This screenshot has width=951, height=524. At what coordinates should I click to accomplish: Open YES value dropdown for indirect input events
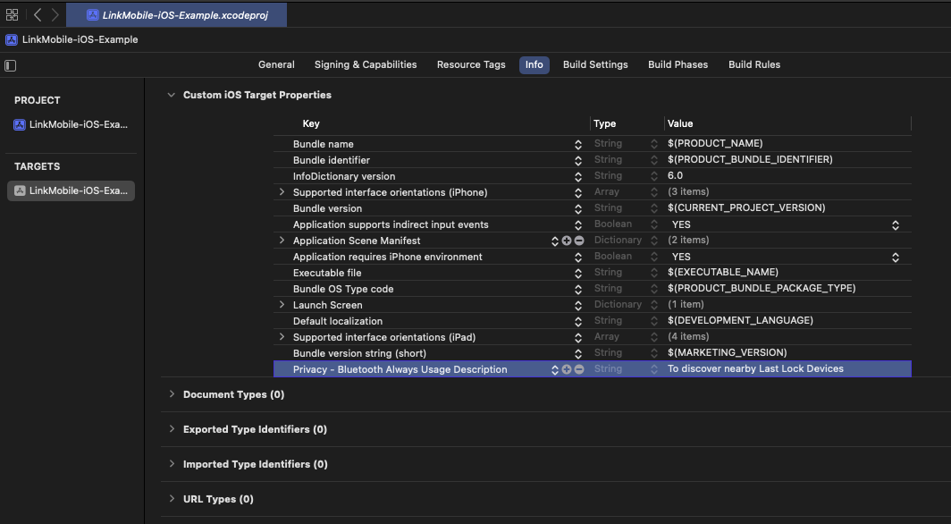(x=896, y=225)
